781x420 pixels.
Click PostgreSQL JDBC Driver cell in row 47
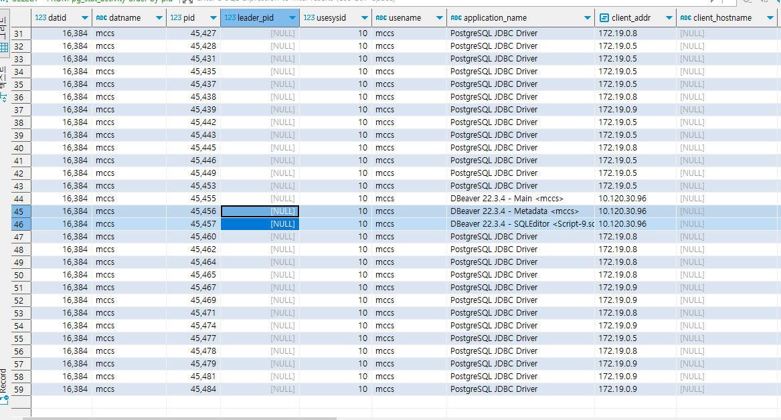coord(521,237)
